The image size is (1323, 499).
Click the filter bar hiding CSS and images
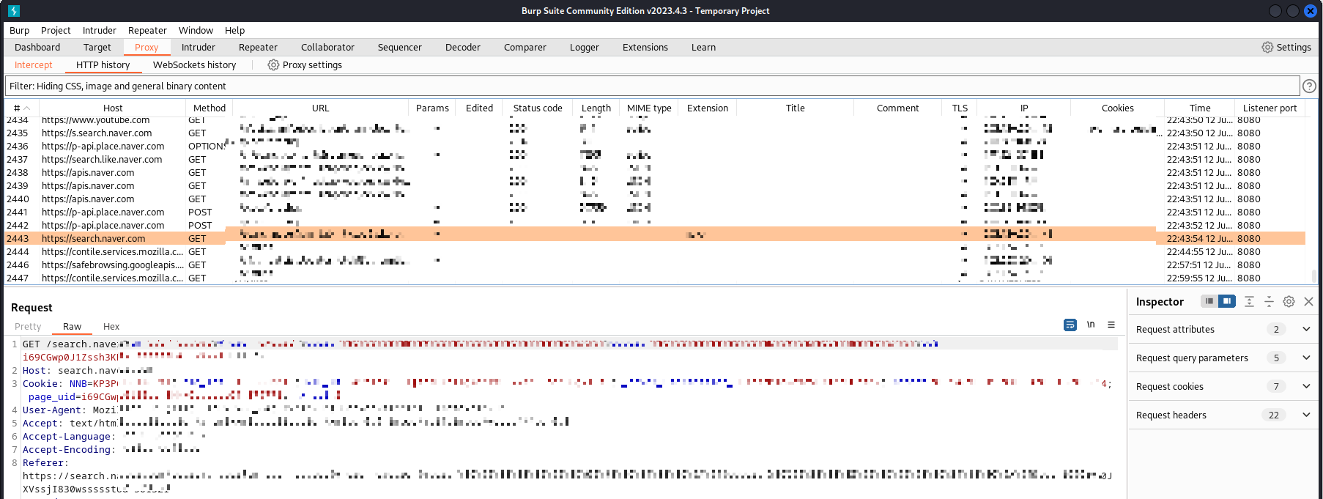coord(652,86)
